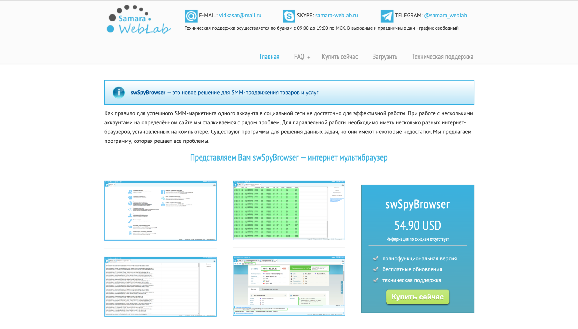Image resolution: width=578 pixels, height=329 pixels.
Task: Click the Skype icon in header
Action: 289,15
